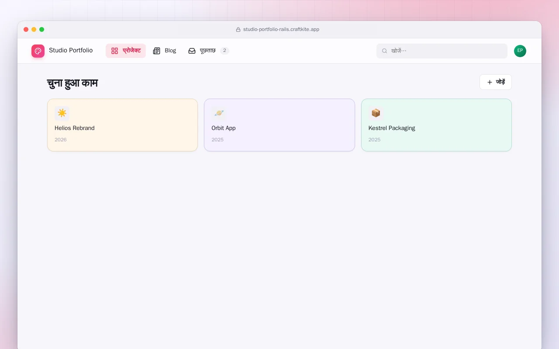Maximize the window with the green button
The width and height of the screenshot is (559, 349).
pos(42,30)
